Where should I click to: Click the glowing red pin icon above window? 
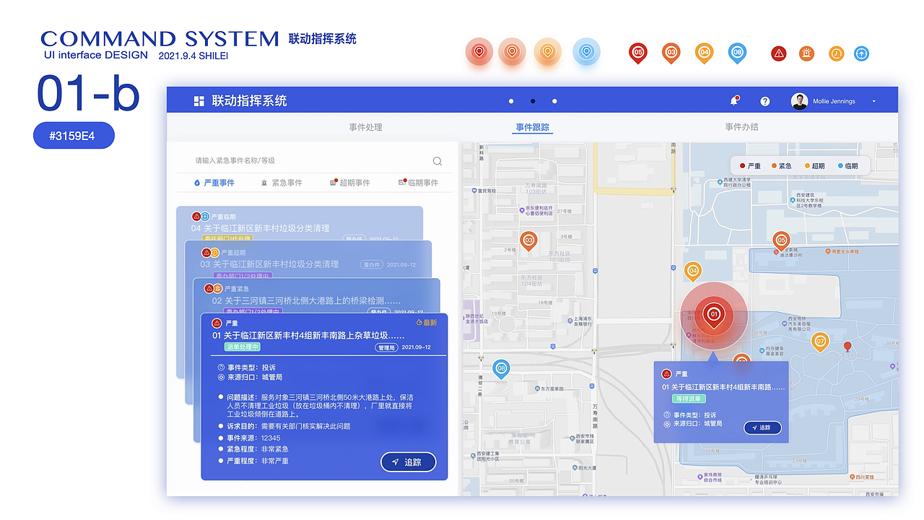479,52
